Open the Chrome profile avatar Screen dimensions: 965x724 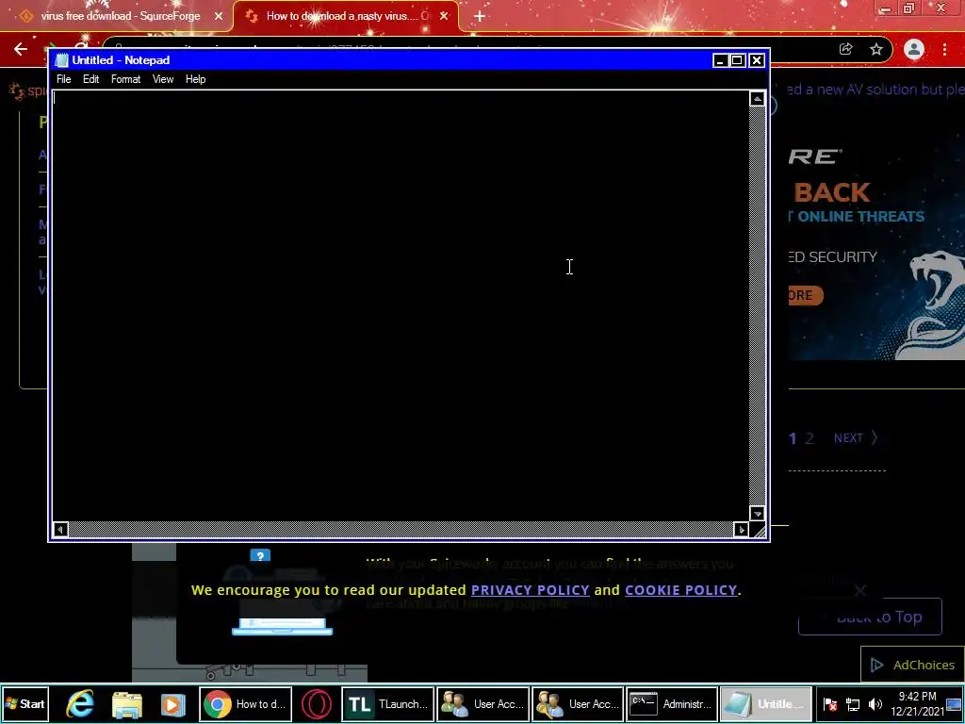pos(914,49)
